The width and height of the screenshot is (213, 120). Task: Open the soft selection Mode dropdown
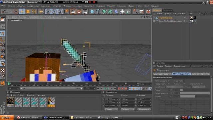click(198, 87)
